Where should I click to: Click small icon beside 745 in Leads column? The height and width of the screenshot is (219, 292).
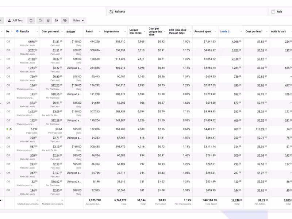click(240, 85)
